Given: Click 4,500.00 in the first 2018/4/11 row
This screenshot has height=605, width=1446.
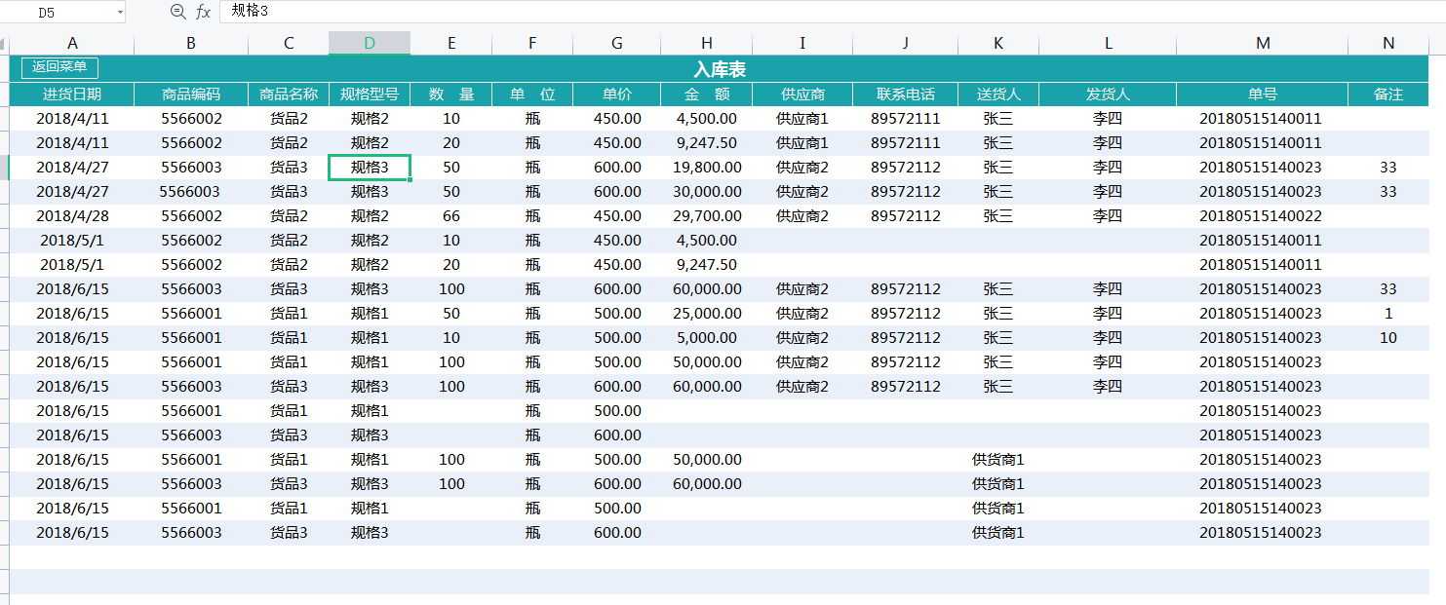Looking at the screenshot, I should click(707, 119).
